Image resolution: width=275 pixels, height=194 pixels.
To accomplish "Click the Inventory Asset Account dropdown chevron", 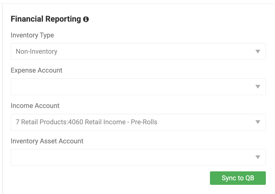I will [x=258, y=157].
